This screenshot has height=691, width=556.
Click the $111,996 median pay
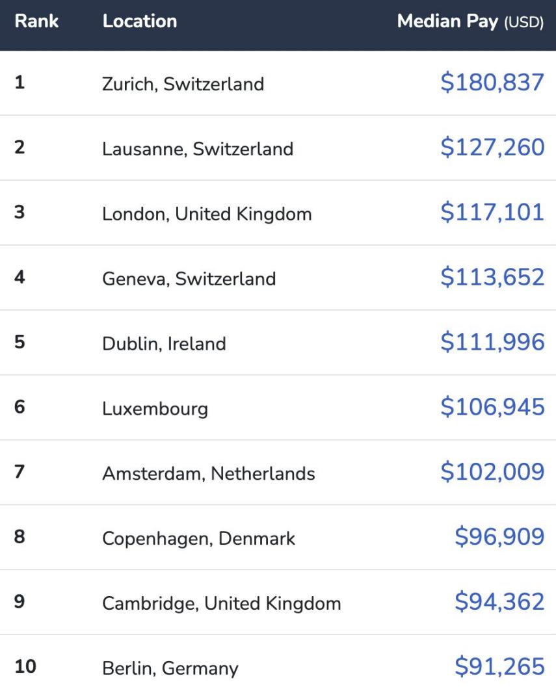pos(492,342)
